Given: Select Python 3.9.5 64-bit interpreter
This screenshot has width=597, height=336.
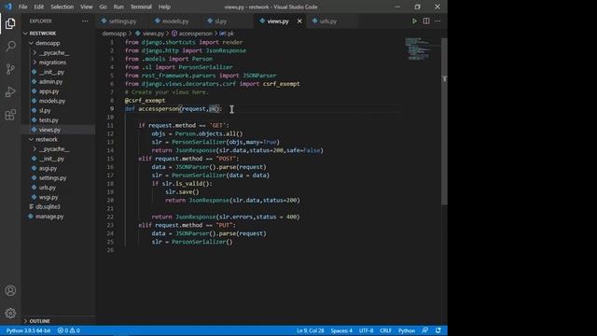Looking at the screenshot, I should pyautogui.click(x=28, y=330).
